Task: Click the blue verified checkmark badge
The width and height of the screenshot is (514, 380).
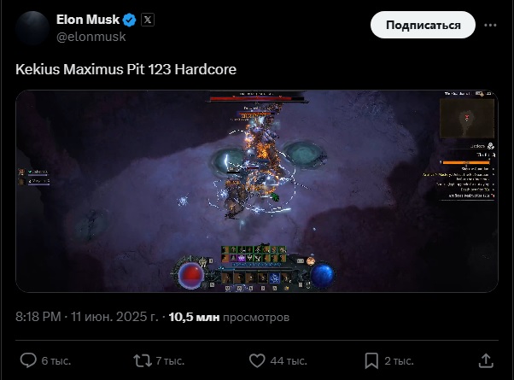Action: 129,20
